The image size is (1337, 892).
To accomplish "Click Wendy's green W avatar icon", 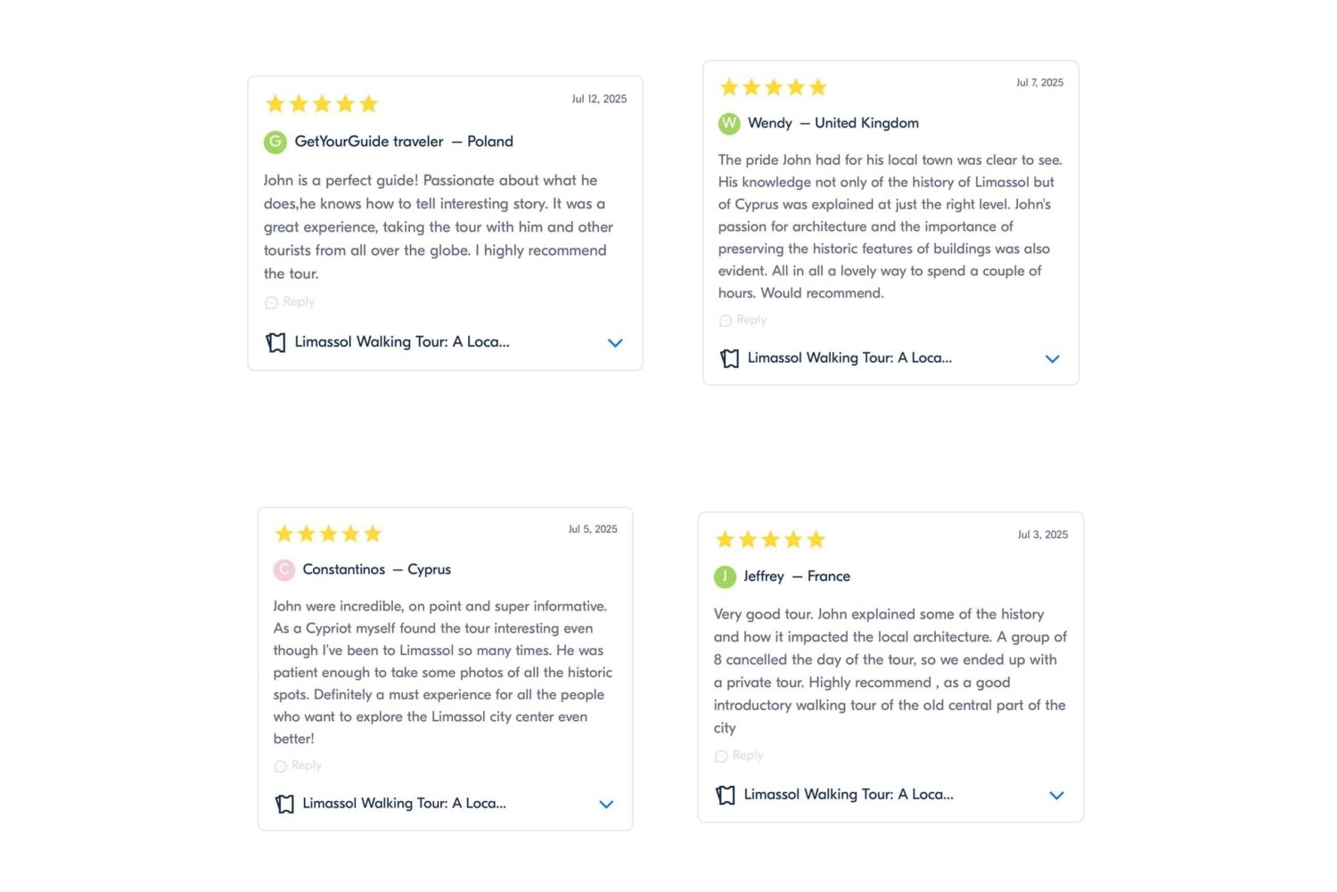I will [x=729, y=123].
